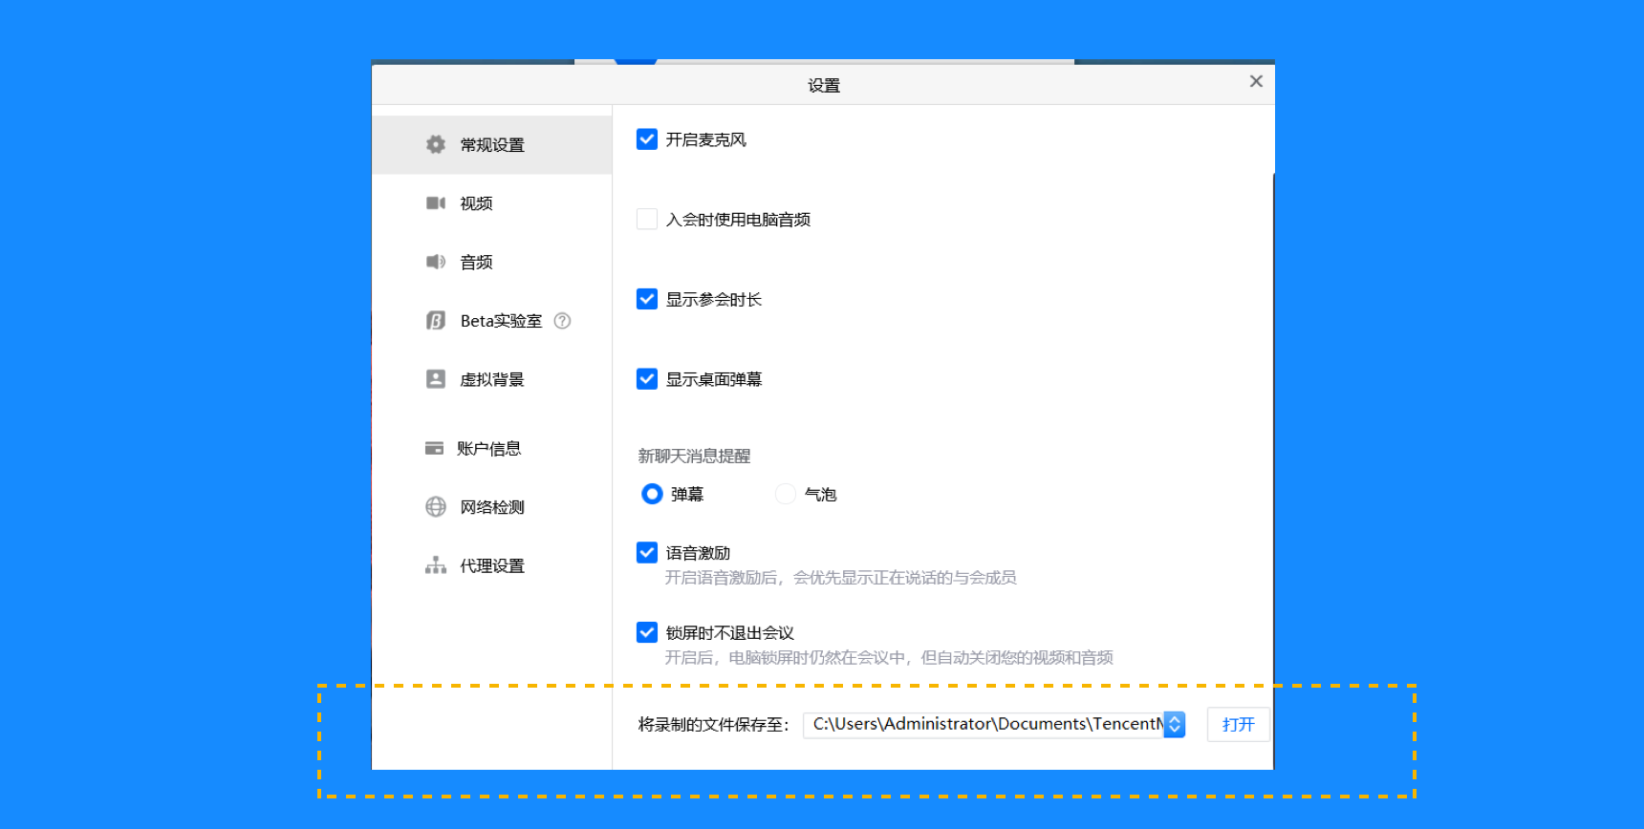This screenshot has height=829, width=1644.
Task: Click the camera icon for 视频
Action: click(x=436, y=202)
